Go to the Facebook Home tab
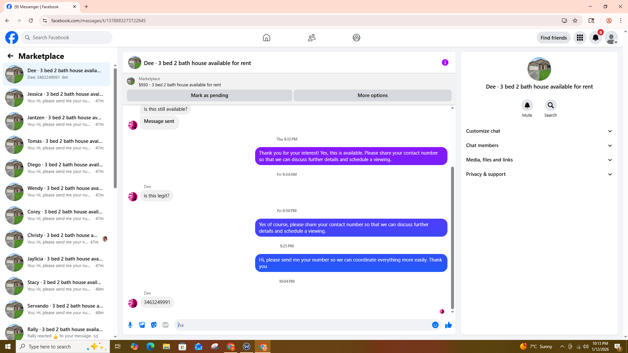 click(x=266, y=38)
